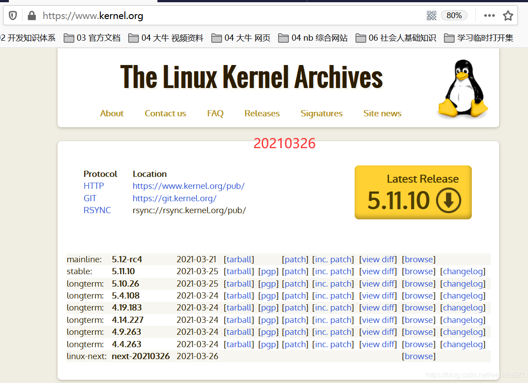Open the pgp link for longterm 4.19.183
Screen dimensions: 528x383
[x=268, y=308]
